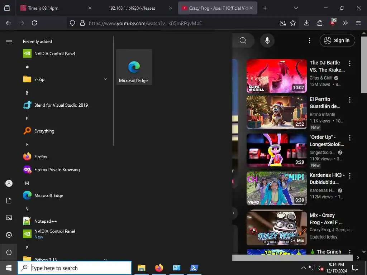The height and width of the screenshot is (275, 367).
Task: Select the Crazy Frog - Axel F tab
Action: click(218, 8)
